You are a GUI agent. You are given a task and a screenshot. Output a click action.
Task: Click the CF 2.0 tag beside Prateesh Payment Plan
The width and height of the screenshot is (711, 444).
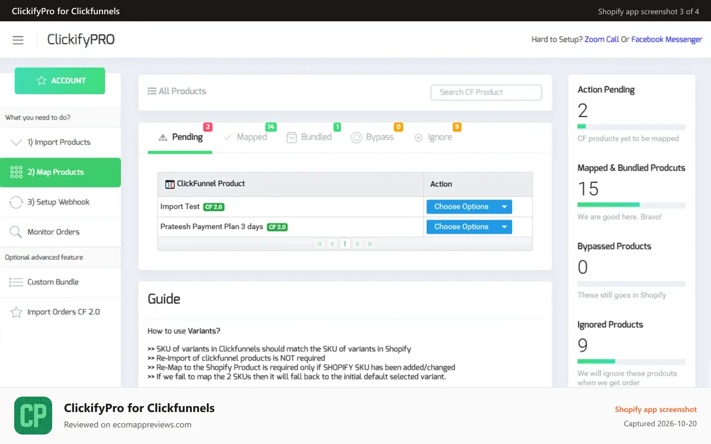click(277, 227)
